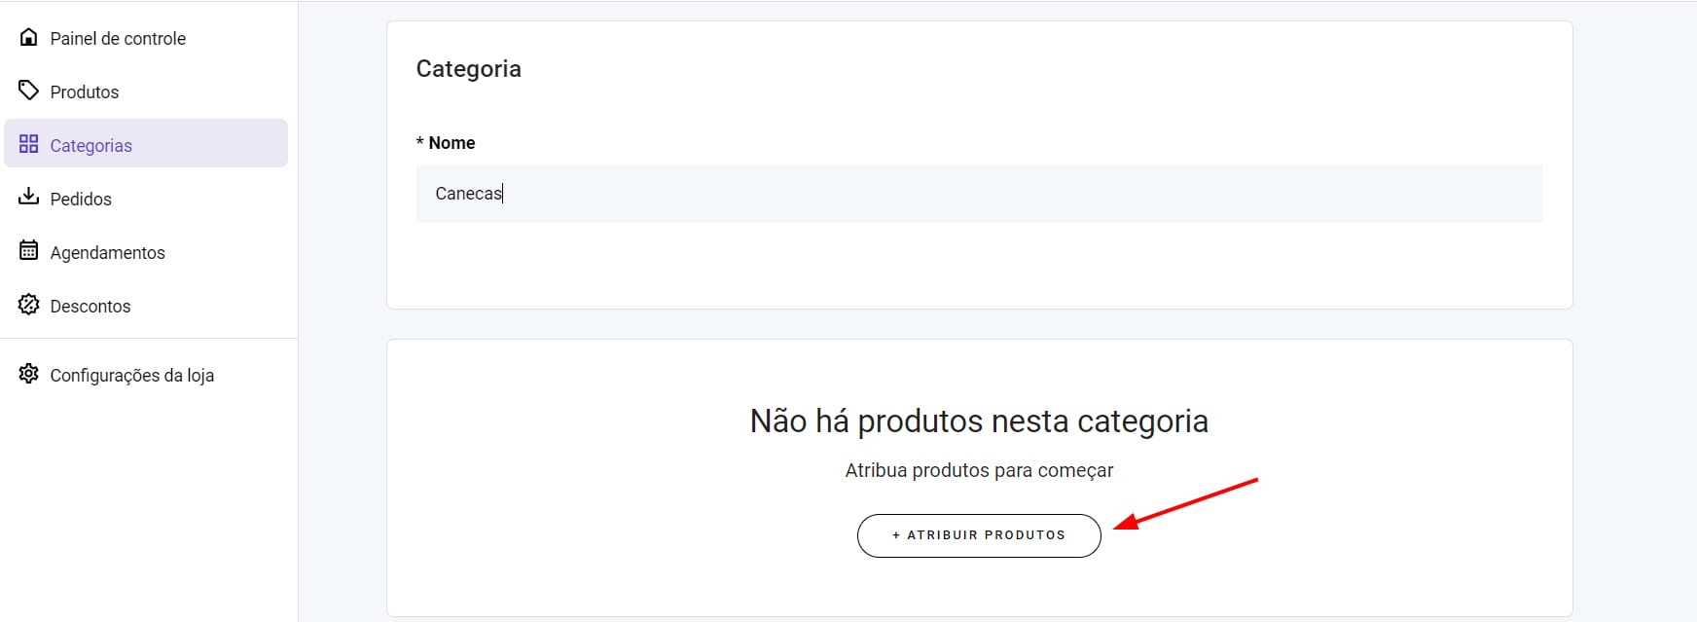Click the Nome field label
This screenshot has height=622, width=1697.
pyautogui.click(x=451, y=143)
